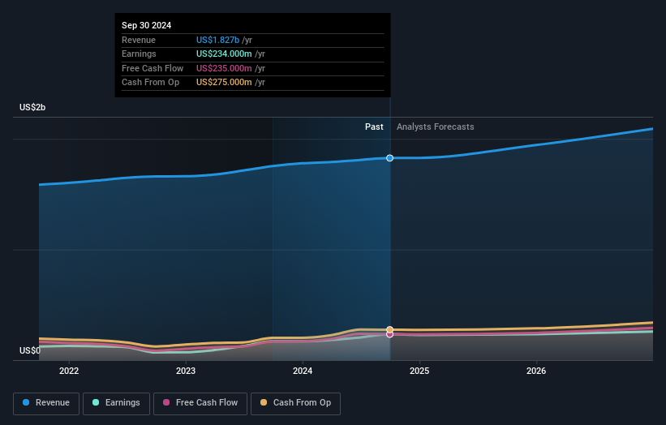This screenshot has width=666, height=425.
Task: Click the 2023 x-axis label
Action: [186, 371]
